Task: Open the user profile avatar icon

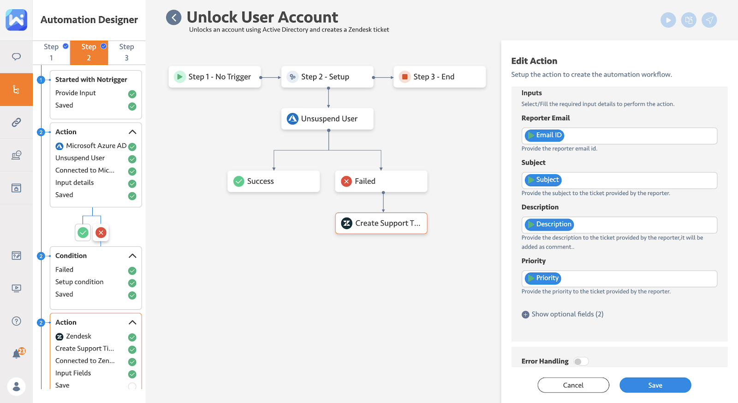Action: click(17, 386)
